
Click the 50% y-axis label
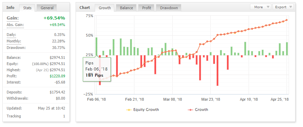(x=90, y=36)
